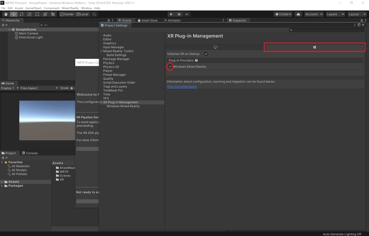Open the Window menu
The width and height of the screenshot is (369, 236).
(86, 8)
